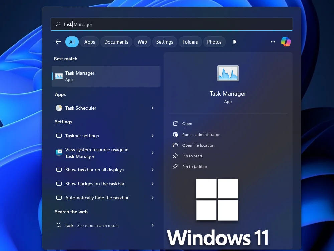Expand the task web search chevron

[x=152, y=225]
